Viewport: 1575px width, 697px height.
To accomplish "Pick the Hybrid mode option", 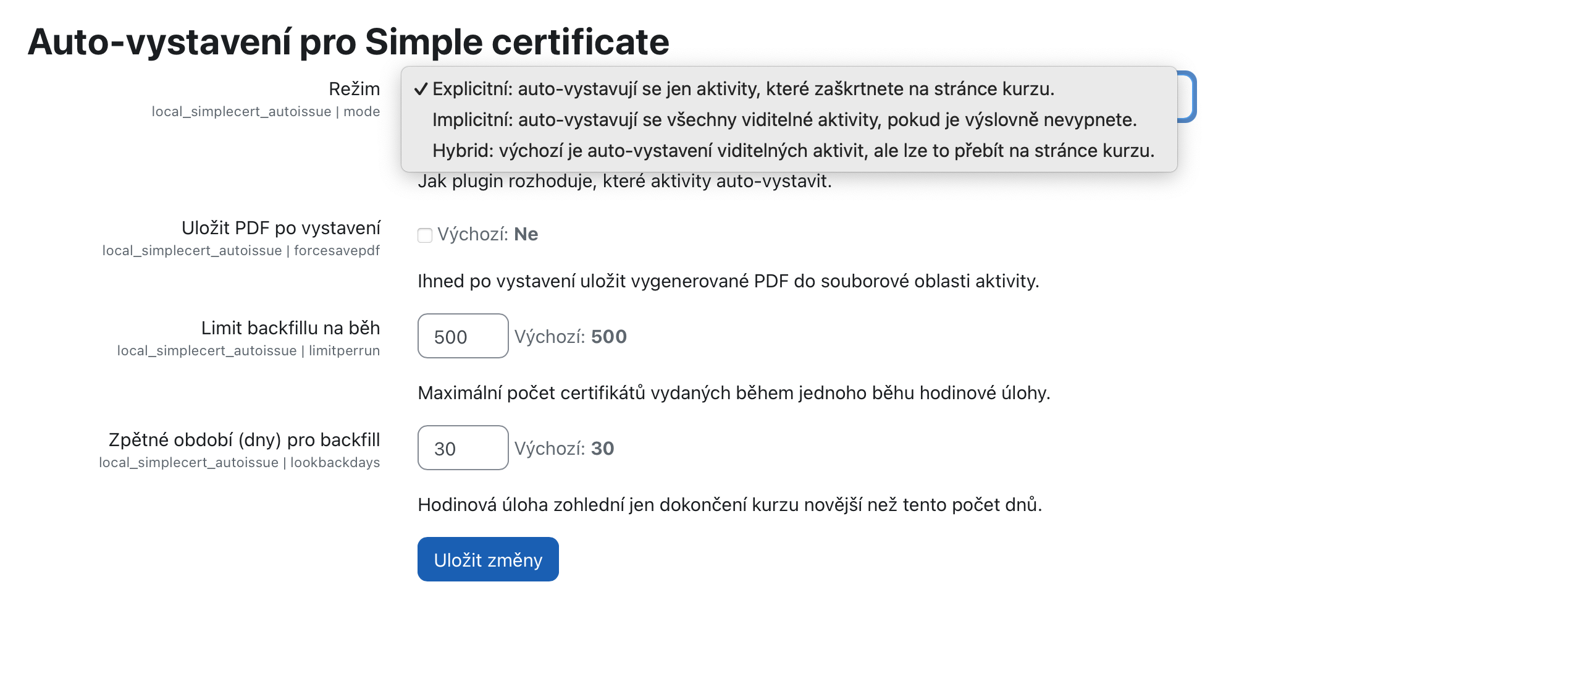I will [x=792, y=151].
